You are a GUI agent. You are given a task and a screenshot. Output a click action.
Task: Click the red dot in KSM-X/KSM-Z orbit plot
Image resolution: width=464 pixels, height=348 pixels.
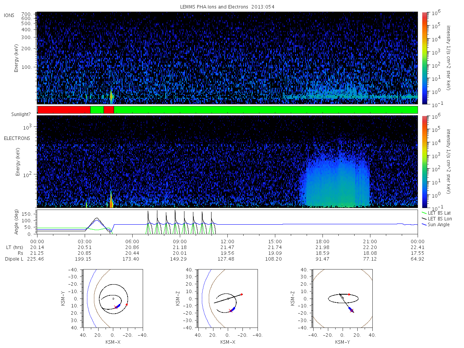(x=242, y=294)
